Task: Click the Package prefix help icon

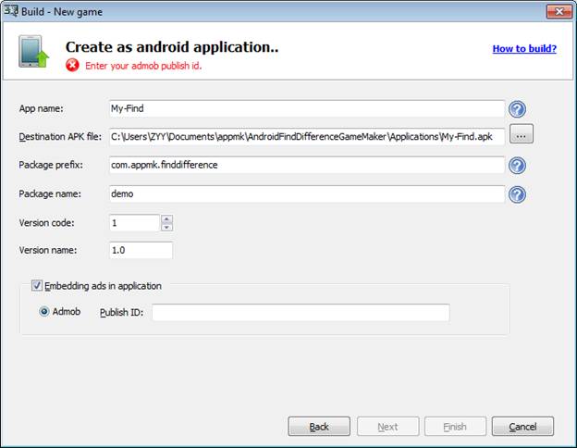Action: pyautogui.click(x=517, y=166)
